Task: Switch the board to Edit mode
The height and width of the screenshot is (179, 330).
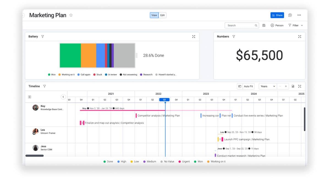Action: [163, 15]
